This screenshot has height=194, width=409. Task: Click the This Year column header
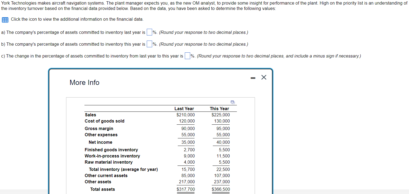click(219, 109)
